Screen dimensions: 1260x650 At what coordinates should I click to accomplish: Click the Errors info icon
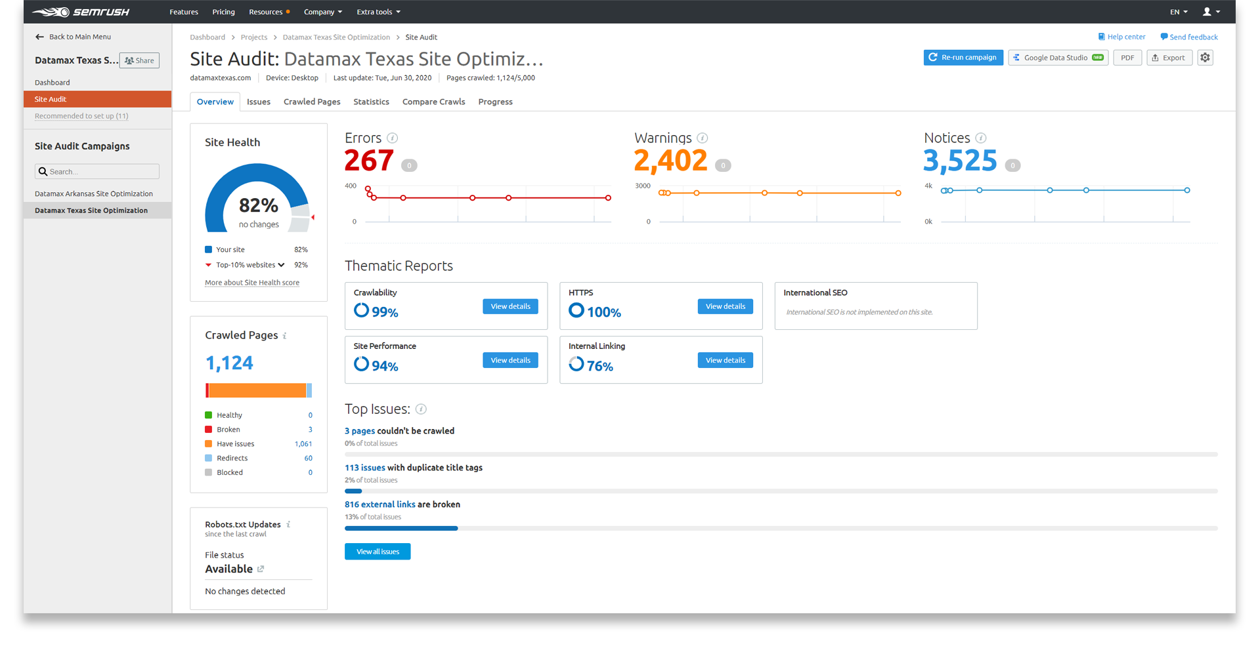click(392, 138)
